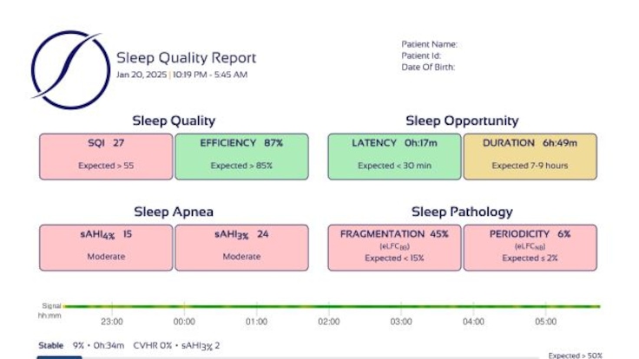This screenshot has height=359, width=639.
Task: Click the report date Jan 20, 2025
Action: [x=141, y=75]
